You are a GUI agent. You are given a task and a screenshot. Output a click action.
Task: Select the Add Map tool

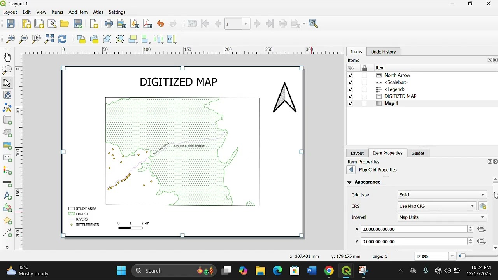pyautogui.click(x=7, y=120)
